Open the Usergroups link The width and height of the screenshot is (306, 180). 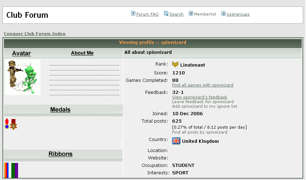(238, 14)
